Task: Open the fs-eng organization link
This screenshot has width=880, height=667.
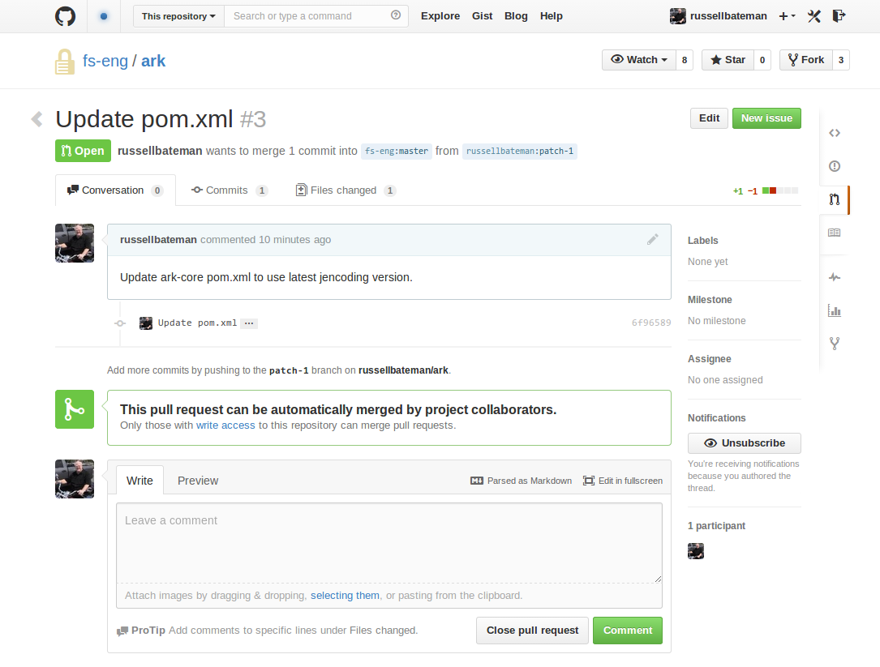Action: tap(105, 61)
